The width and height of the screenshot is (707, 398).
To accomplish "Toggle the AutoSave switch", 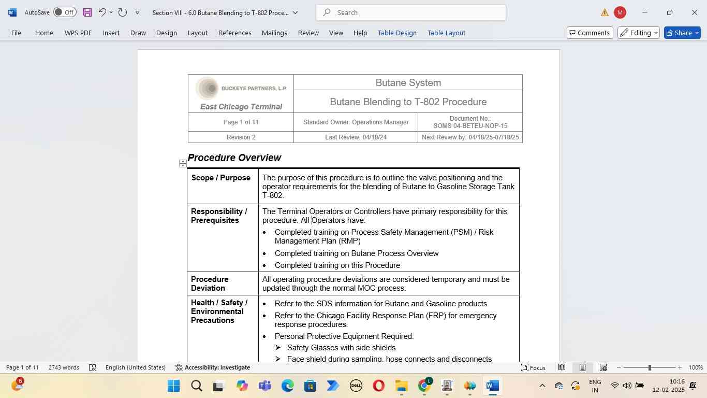I will (x=65, y=12).
